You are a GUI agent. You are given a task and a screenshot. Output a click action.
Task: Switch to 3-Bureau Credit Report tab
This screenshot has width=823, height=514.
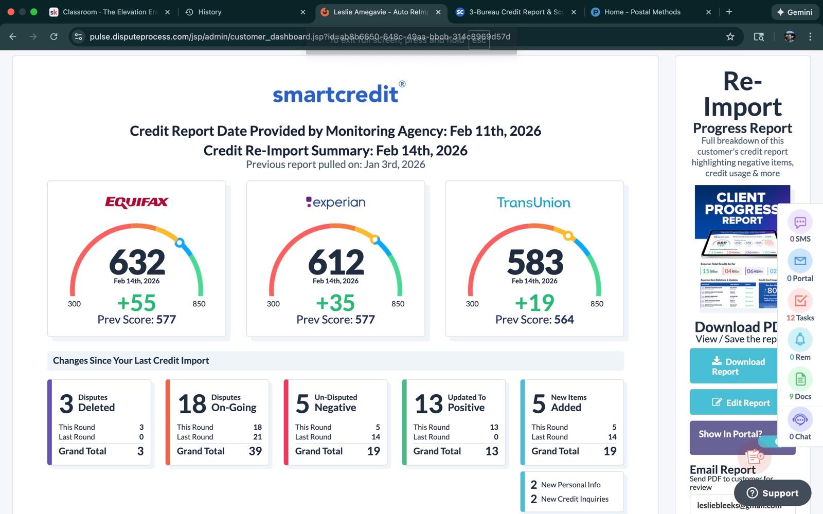515,12
